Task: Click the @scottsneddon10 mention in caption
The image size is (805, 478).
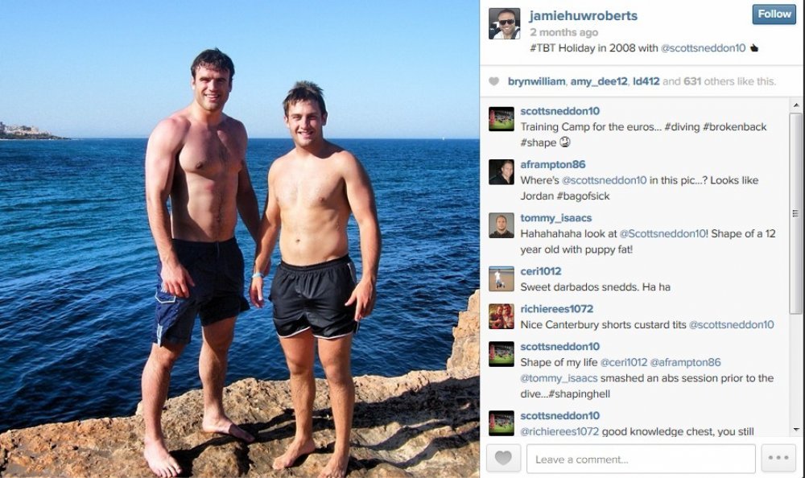Action: coord(703,48)
